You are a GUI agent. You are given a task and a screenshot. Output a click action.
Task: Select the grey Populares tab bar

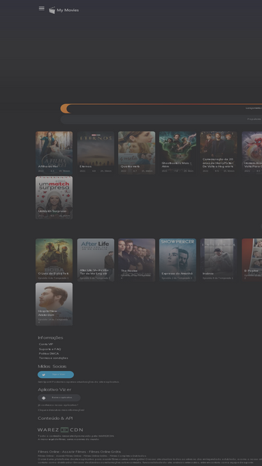pyautogui.click(x=161, y=119)
